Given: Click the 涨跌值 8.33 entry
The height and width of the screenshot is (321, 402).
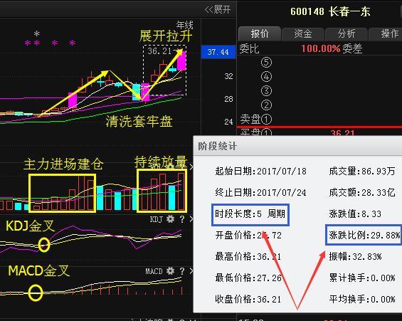Looking at the screenshot, I should coord(355,214).
